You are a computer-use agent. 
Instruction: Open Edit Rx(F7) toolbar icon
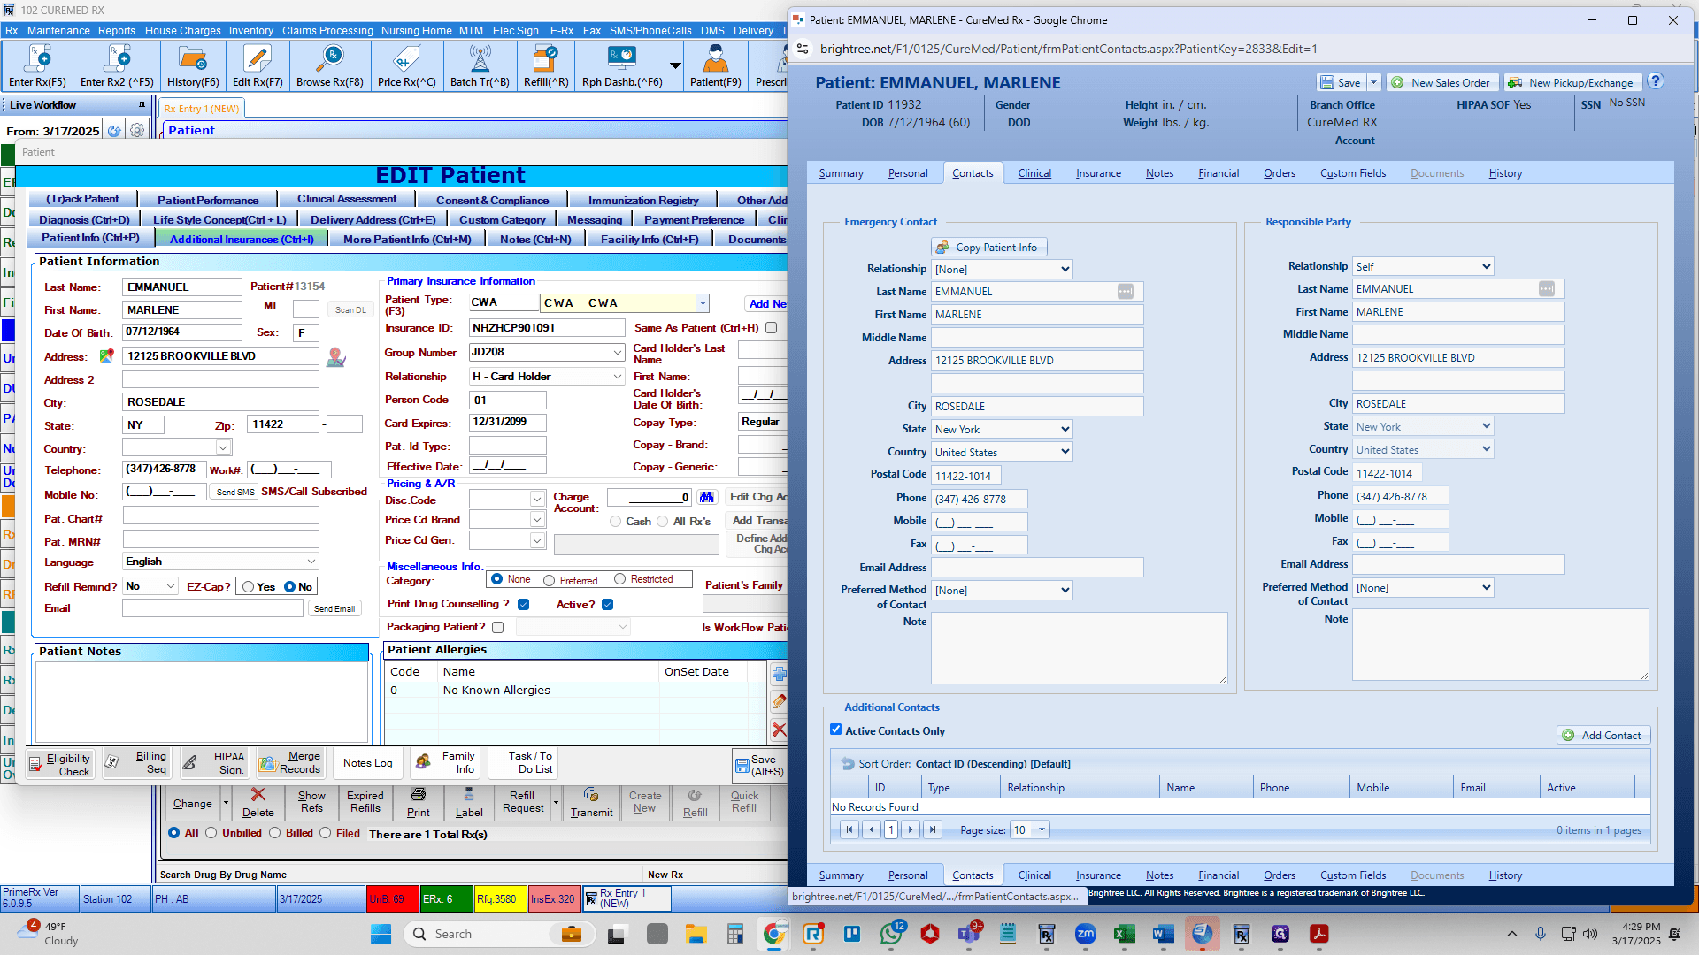coord(258,66)
